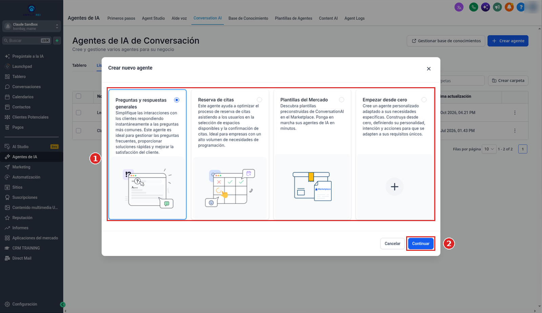
Task: Click the green phone call icon
Action: click(x=474, y=7)
